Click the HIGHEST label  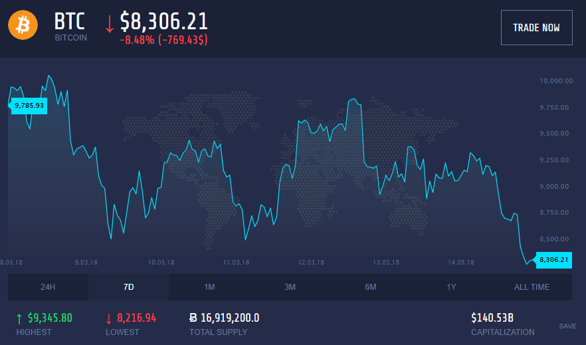pos(34,332)
